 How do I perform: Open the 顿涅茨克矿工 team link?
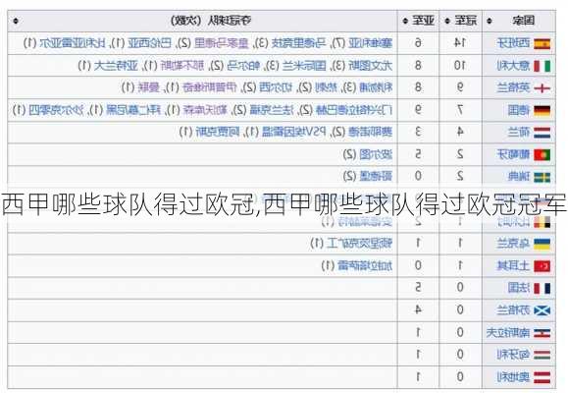tap(359, 244)
